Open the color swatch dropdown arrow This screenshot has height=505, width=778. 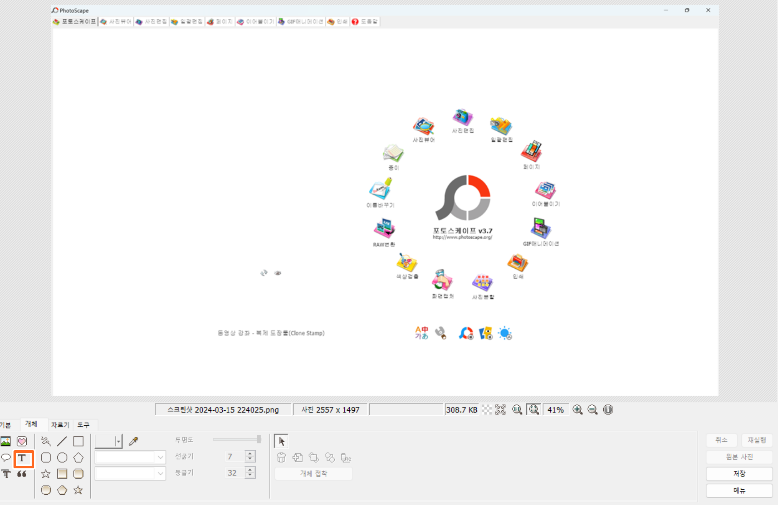[119, 441]
